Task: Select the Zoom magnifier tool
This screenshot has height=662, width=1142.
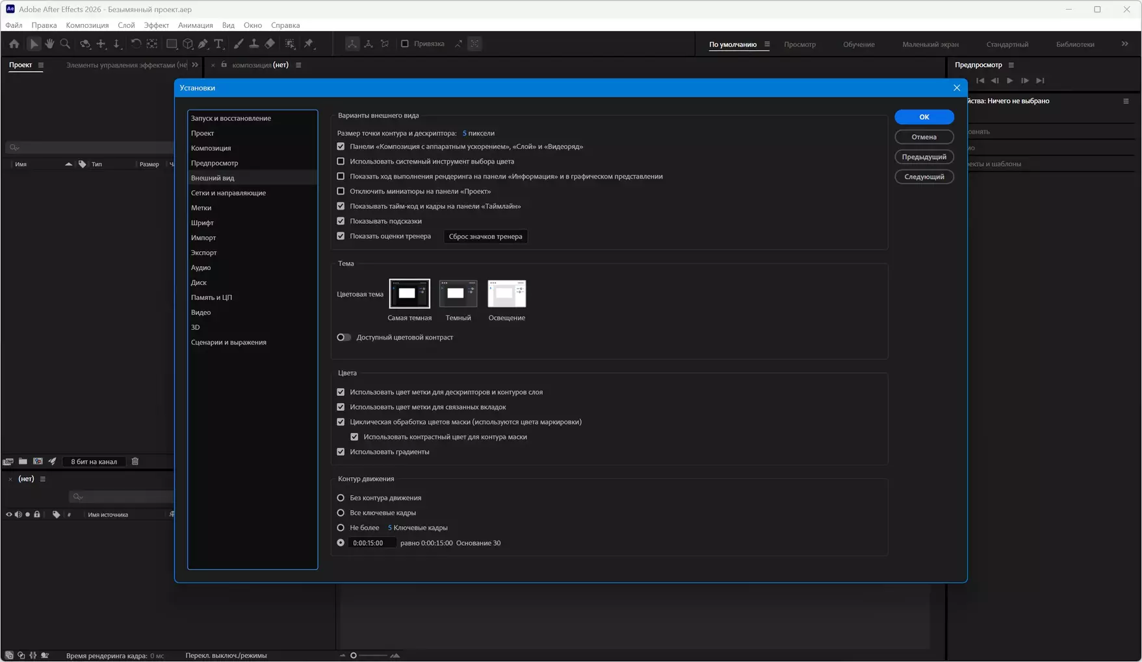Action: pos(65,44)
